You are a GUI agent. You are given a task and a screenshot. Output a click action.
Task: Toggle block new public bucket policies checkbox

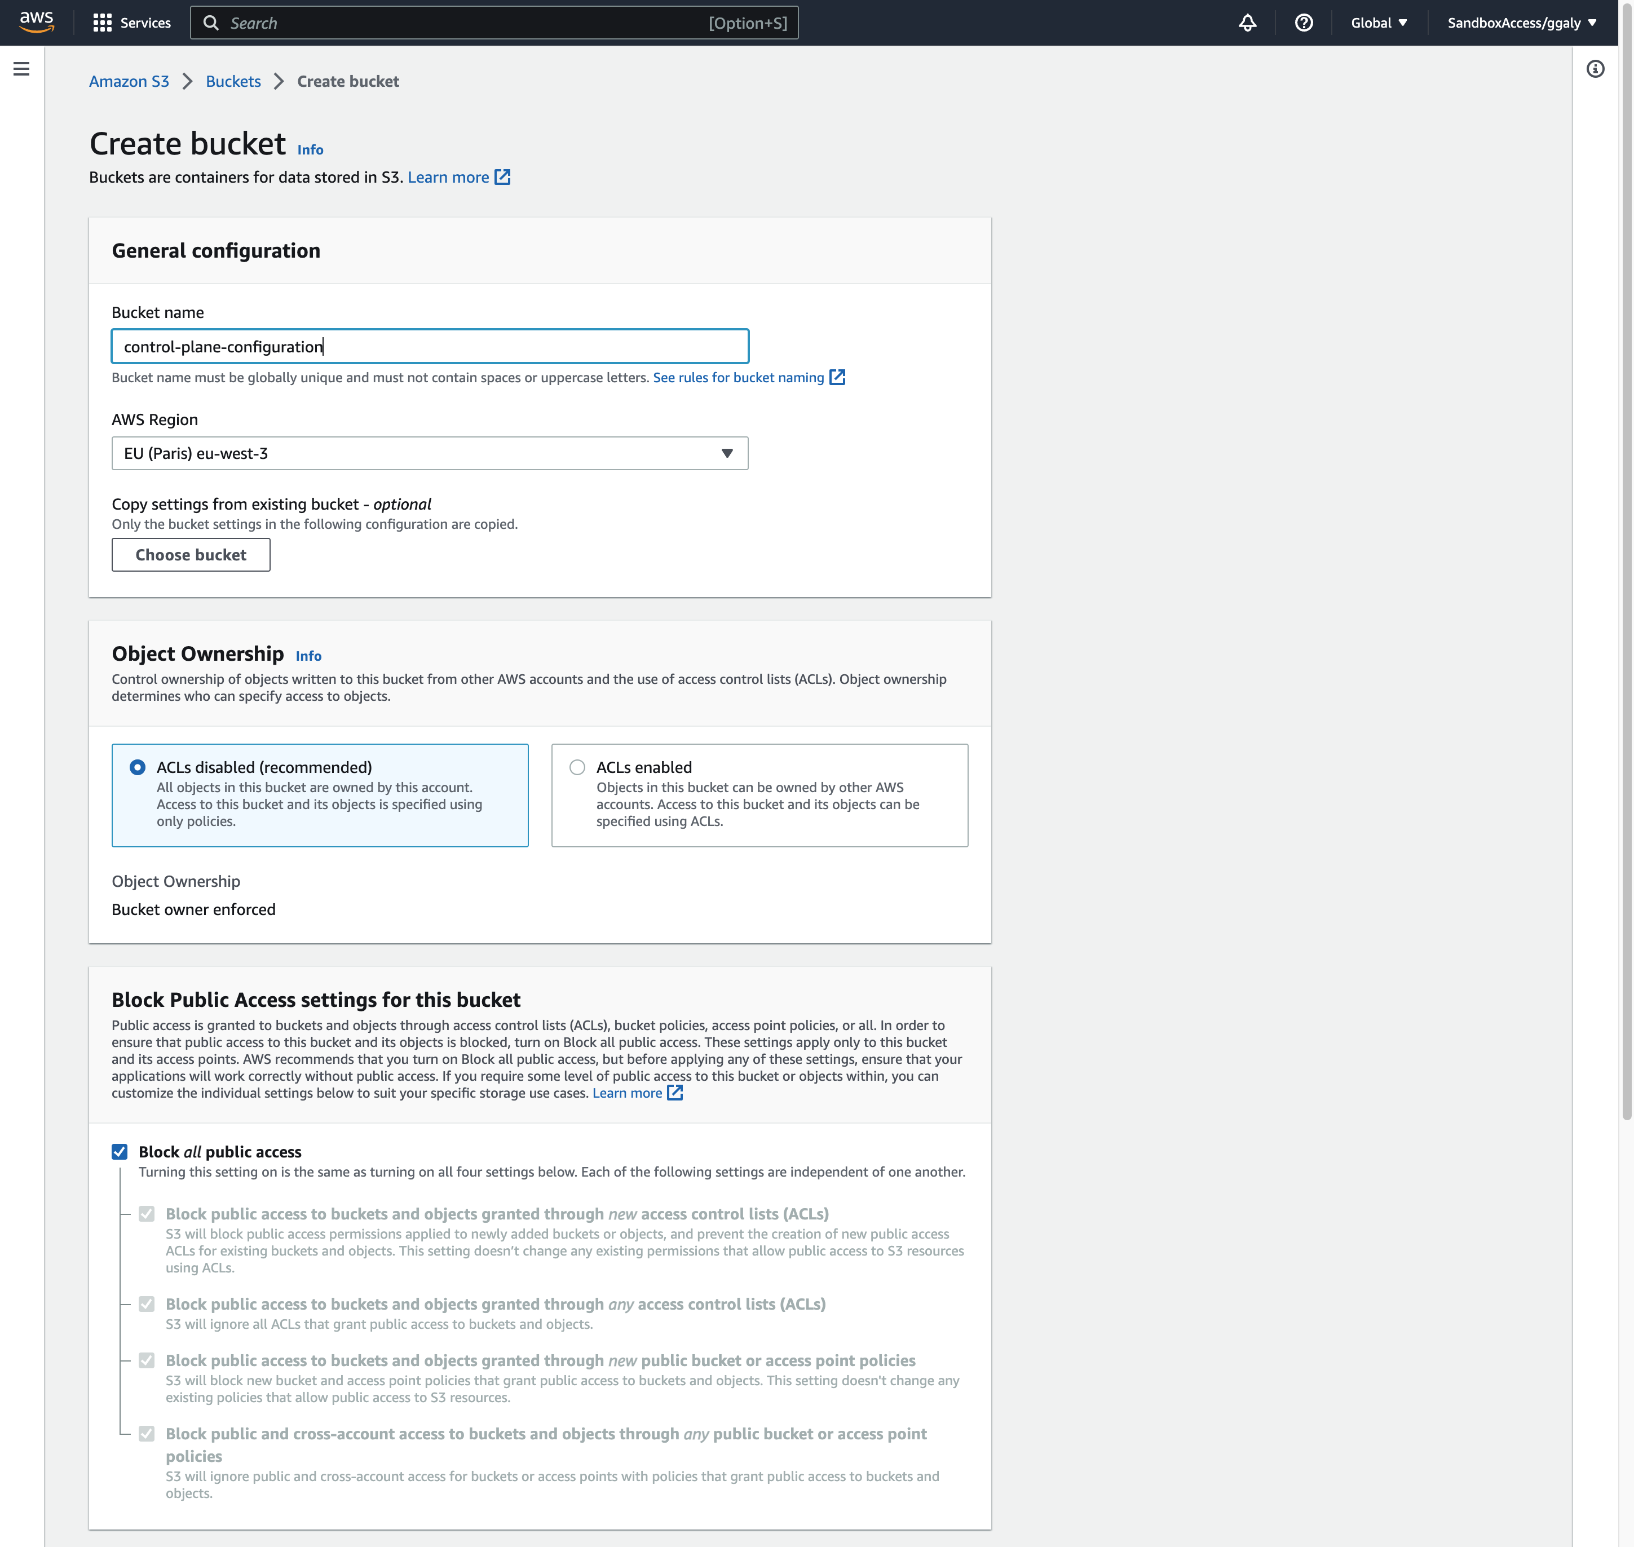tap(147, 1360)
